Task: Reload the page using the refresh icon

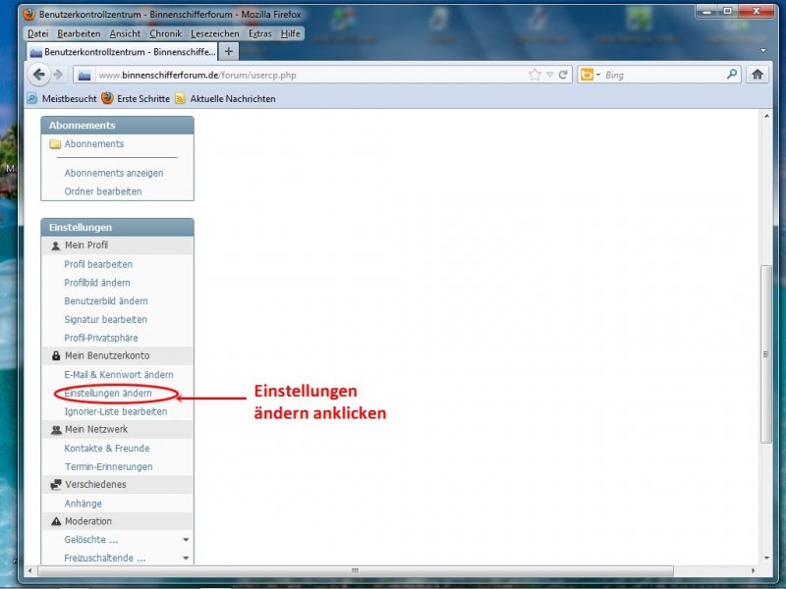Action: coord(563,75)
